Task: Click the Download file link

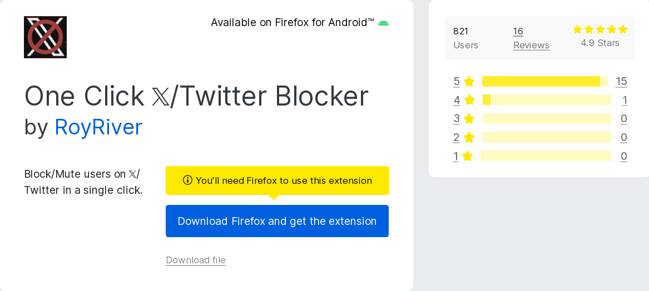Action: tap(196, 260)
